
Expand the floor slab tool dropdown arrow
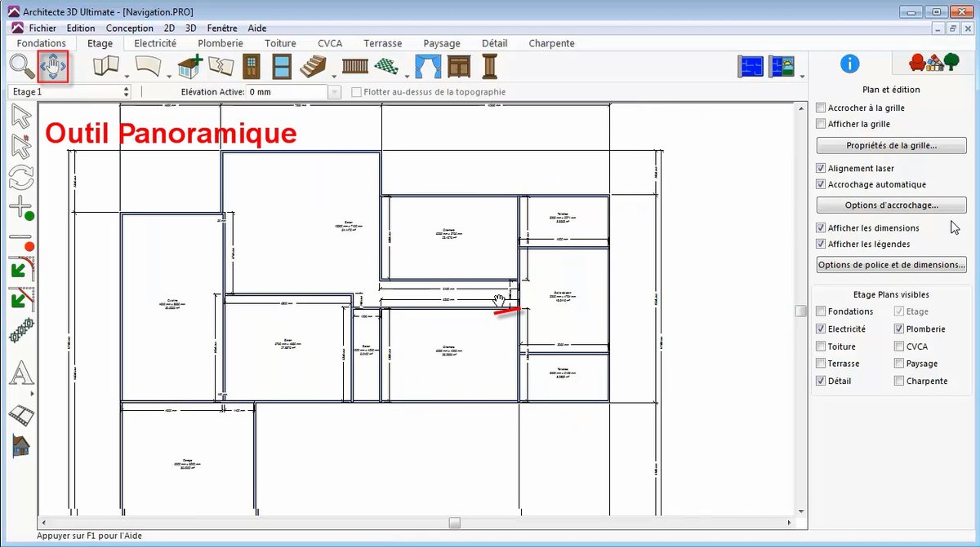tap(168, 77)
